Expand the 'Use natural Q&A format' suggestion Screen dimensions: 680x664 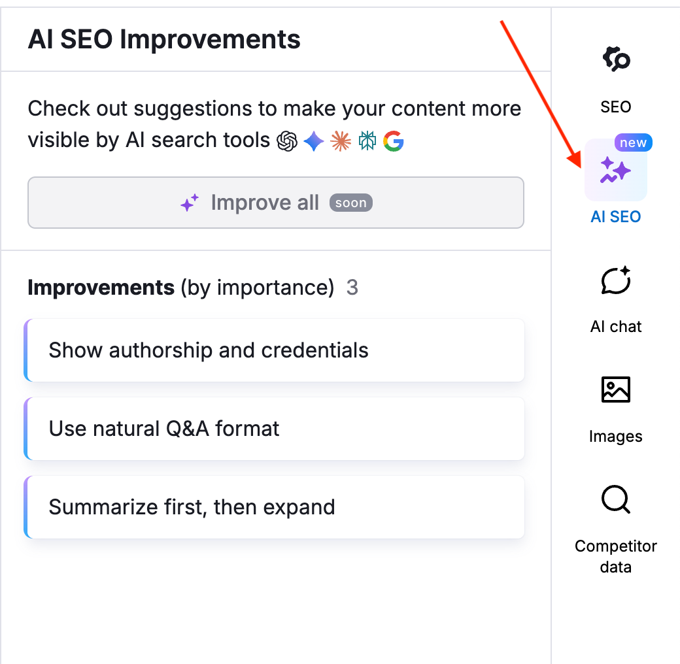(275, 429)
